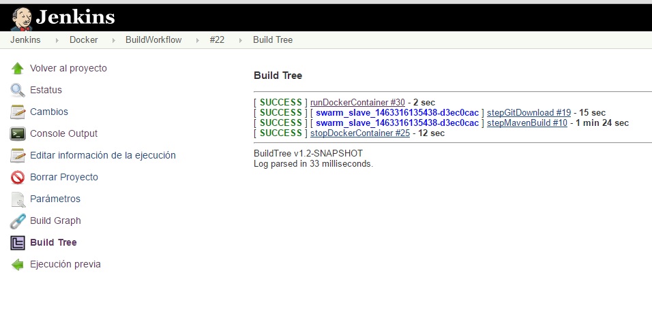This screenshot has width=652, height=311.
Task: Open the Jenkins breadcrumb link
Action: point(25,39)
